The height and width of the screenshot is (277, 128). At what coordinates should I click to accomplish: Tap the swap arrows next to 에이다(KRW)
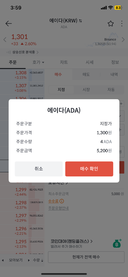(81, 21)
